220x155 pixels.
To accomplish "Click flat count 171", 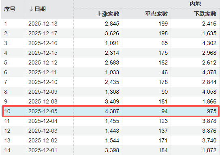I will 163,140.
